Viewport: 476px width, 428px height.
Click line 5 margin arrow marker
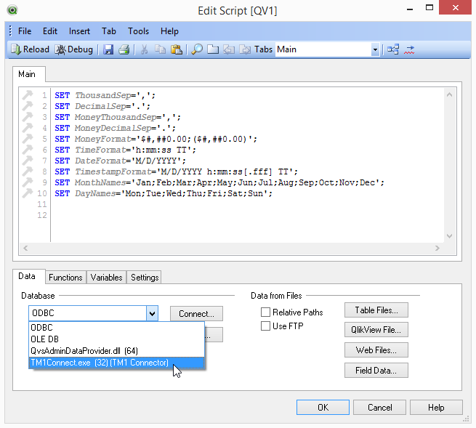pos(28,139)
